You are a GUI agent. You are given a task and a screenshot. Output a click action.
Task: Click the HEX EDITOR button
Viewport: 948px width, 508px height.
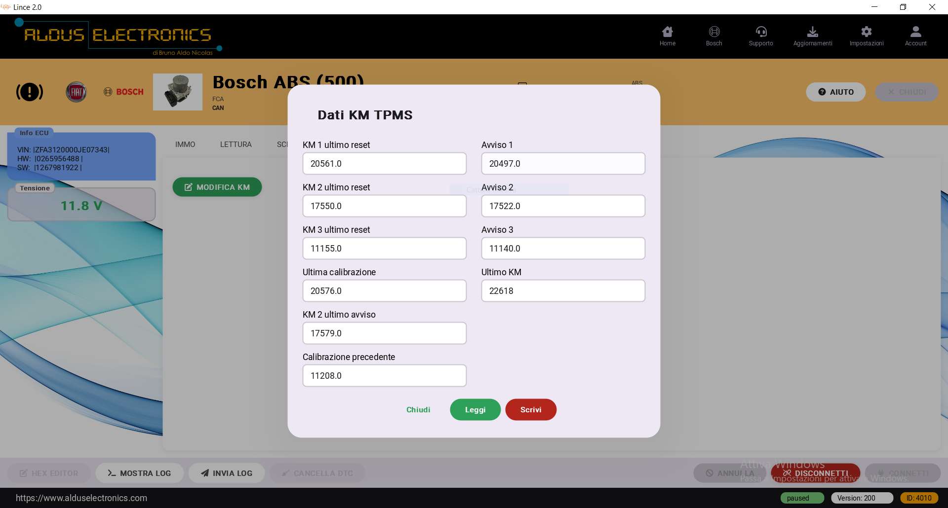[49, 473]
